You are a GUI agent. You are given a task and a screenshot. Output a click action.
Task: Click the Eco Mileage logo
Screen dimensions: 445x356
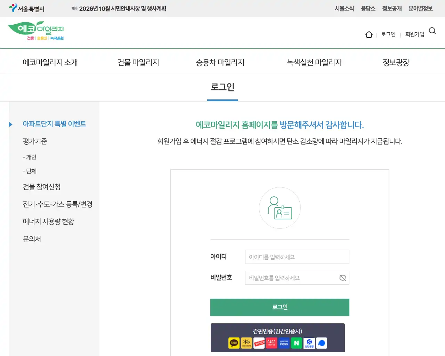click(x=36, y=31)
